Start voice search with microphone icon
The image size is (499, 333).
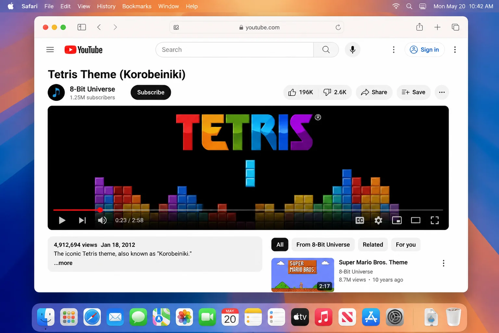tap(352, 50)
